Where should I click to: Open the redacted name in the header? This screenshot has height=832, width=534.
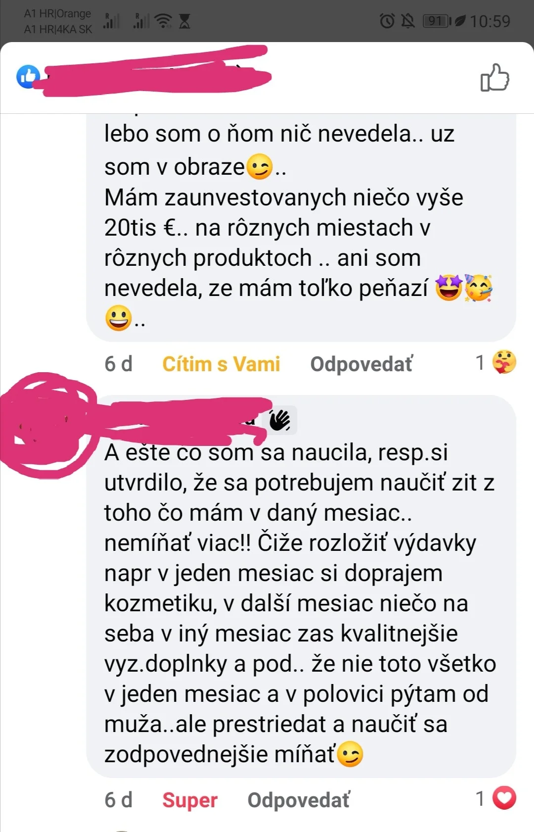[x=157, y=72]
